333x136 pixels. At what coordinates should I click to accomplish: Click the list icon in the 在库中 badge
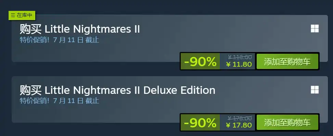tap(13, 15)
